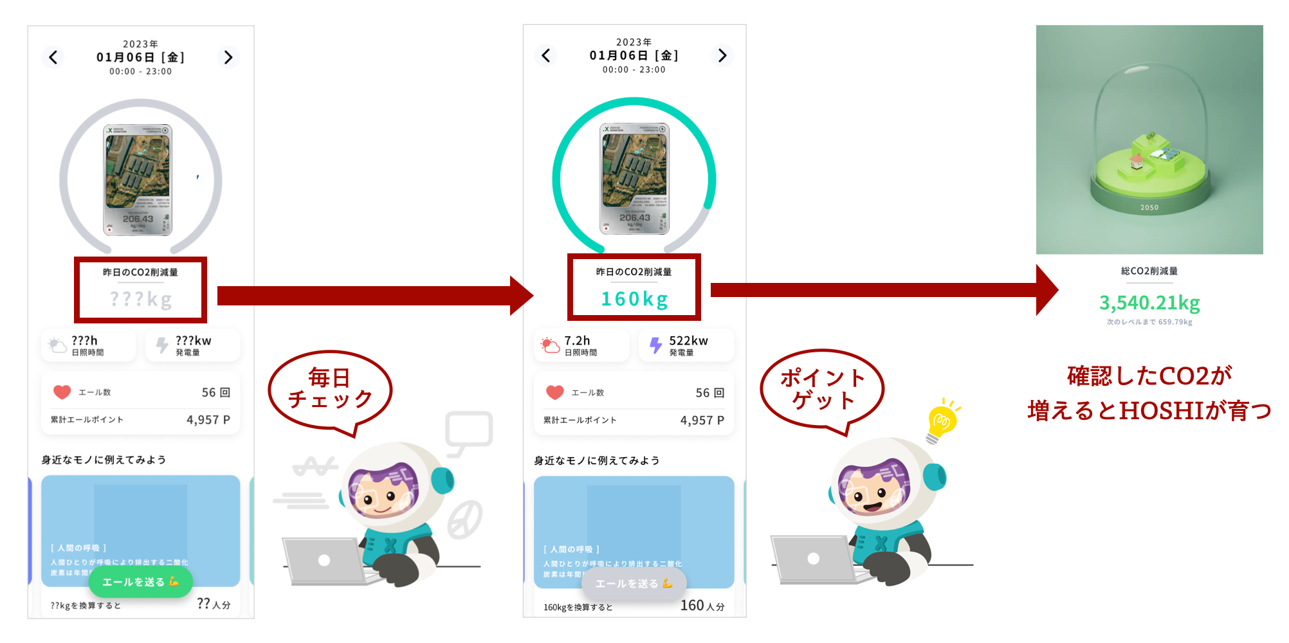Select the 160kg CO2 reduction value

[634, 299]
